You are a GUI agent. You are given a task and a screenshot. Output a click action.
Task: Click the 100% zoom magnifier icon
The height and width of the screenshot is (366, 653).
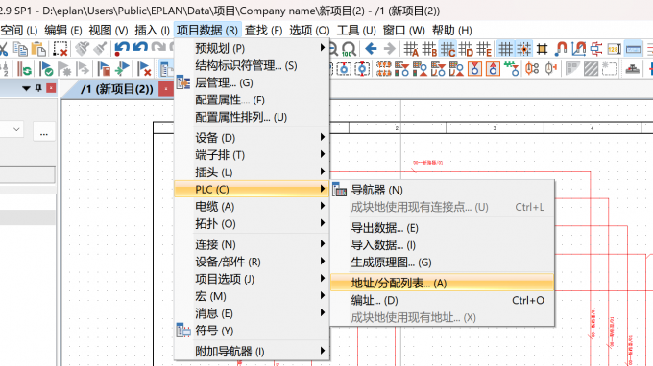[349, 49]
